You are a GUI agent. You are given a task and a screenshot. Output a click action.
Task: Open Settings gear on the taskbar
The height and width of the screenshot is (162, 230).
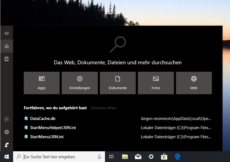click(151, 157)
